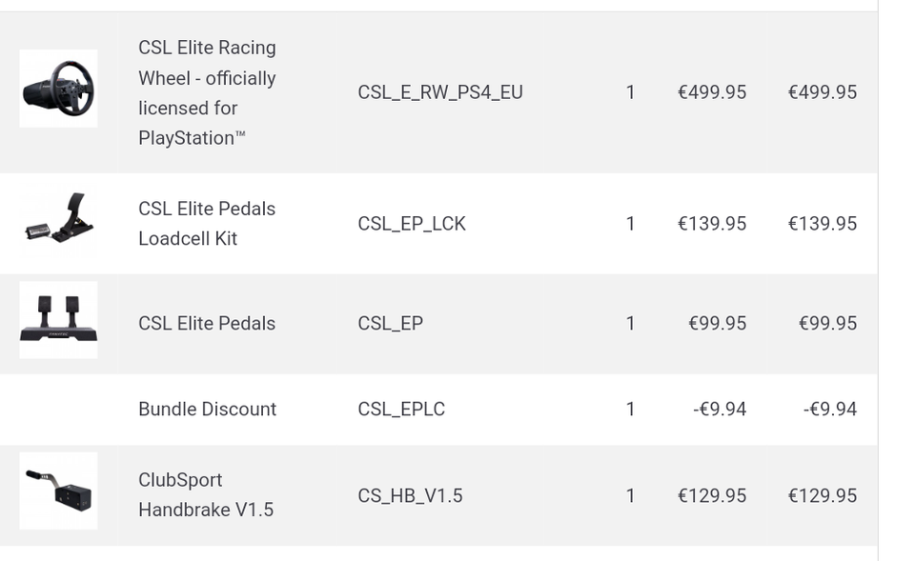
Task: Click the Bundle Discount row label
Action: (x=207, y=410)
